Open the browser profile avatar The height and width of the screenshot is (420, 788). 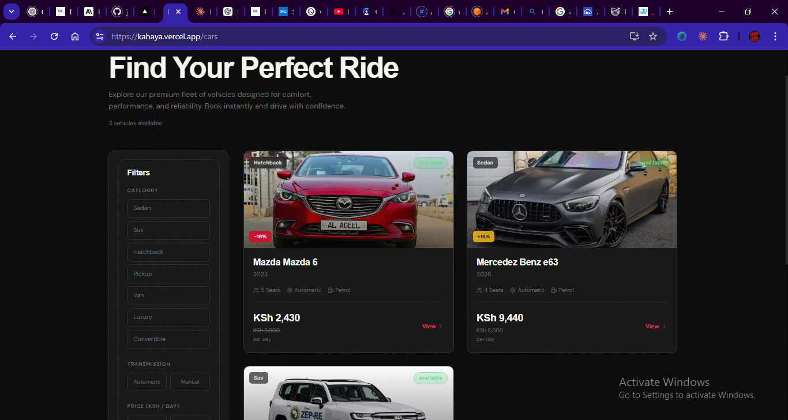click(x=755, y=36)
